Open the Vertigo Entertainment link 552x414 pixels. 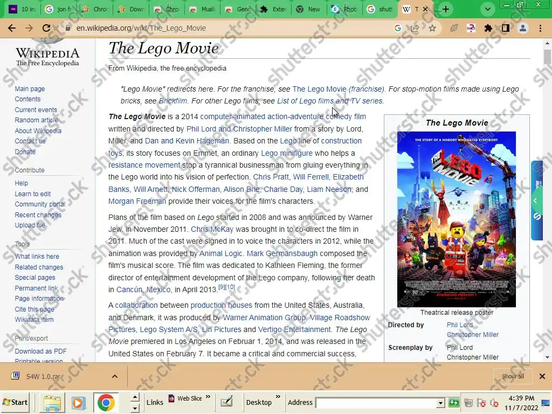294,329
